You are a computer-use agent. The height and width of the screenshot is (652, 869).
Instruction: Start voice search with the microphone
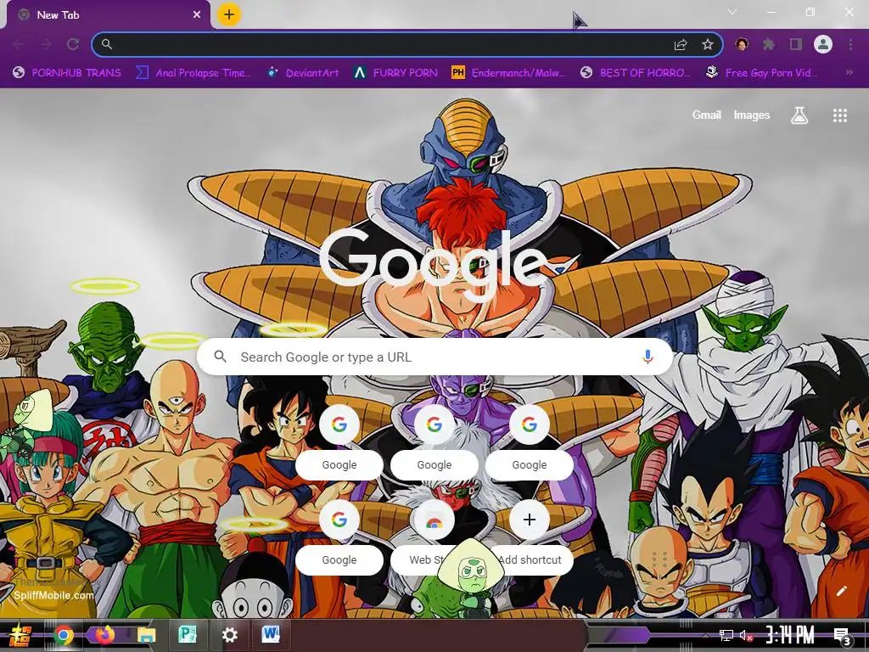click(x=648, y=357)
